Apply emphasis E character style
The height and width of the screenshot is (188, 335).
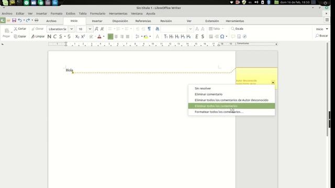(197, 37)
